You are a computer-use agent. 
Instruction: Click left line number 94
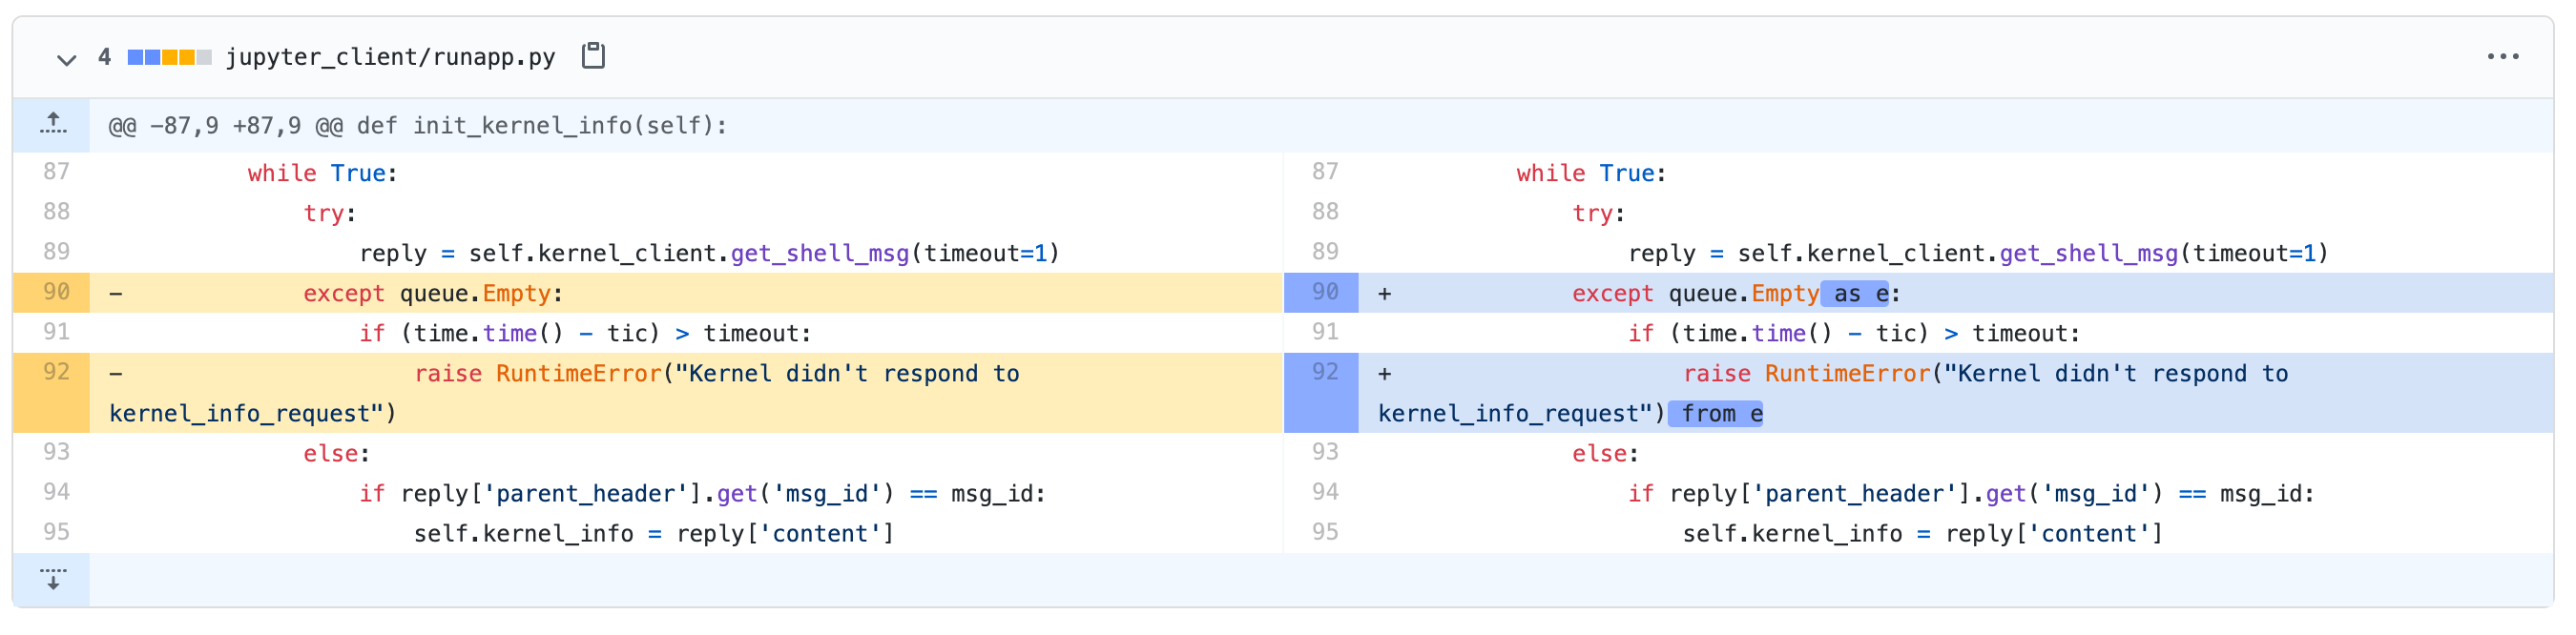point(56,492)
